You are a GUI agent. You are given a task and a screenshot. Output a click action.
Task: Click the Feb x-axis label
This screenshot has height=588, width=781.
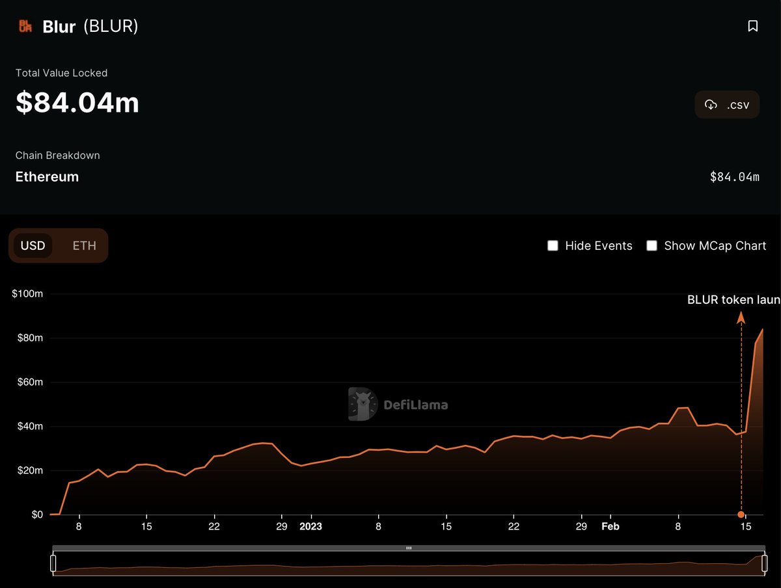point(610,526)
